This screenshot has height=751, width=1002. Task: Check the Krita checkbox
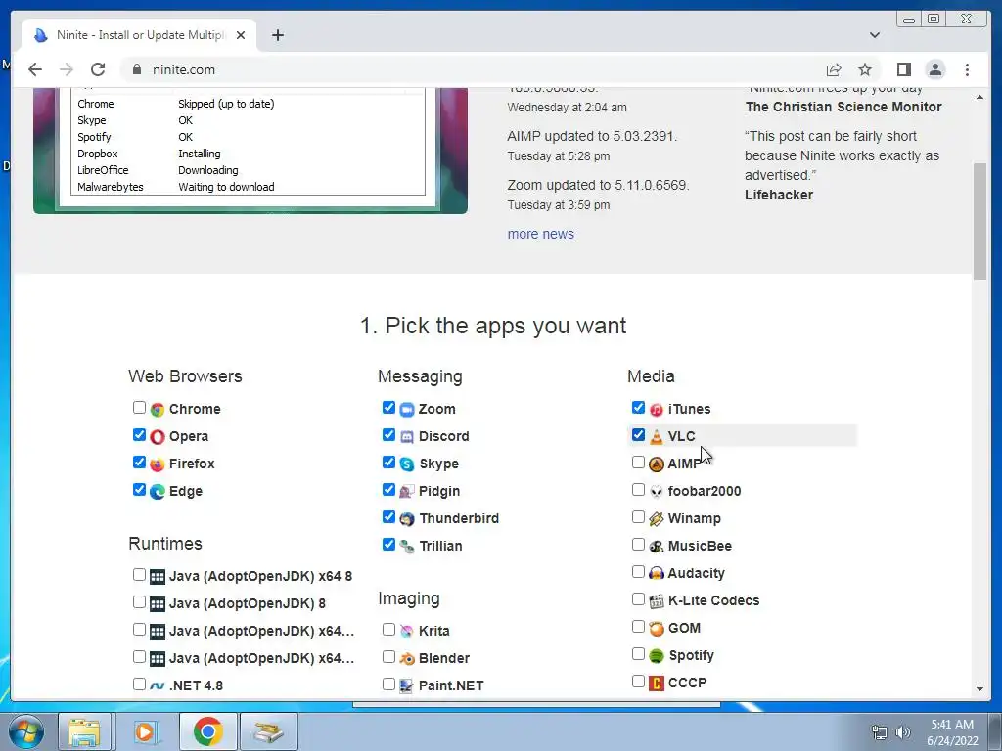(388, 630)
